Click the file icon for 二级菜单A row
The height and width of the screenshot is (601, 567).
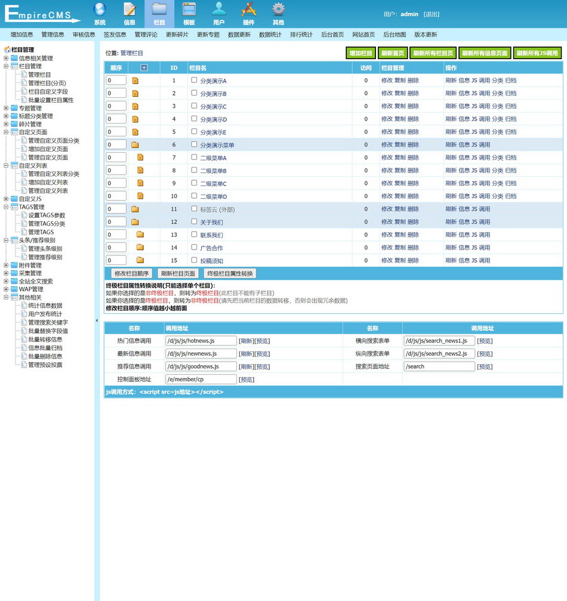(140, 158)
